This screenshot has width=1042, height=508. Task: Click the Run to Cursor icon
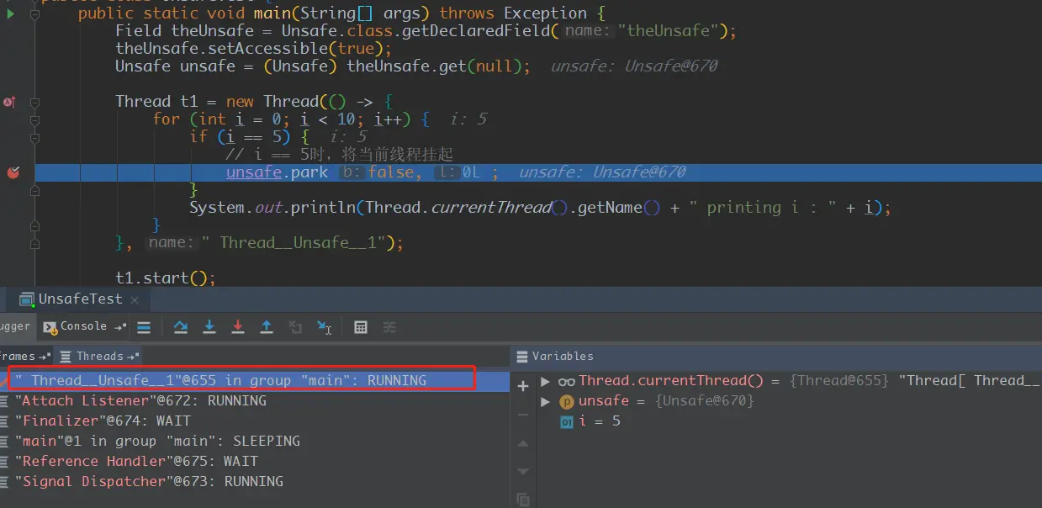coord(324,327)
